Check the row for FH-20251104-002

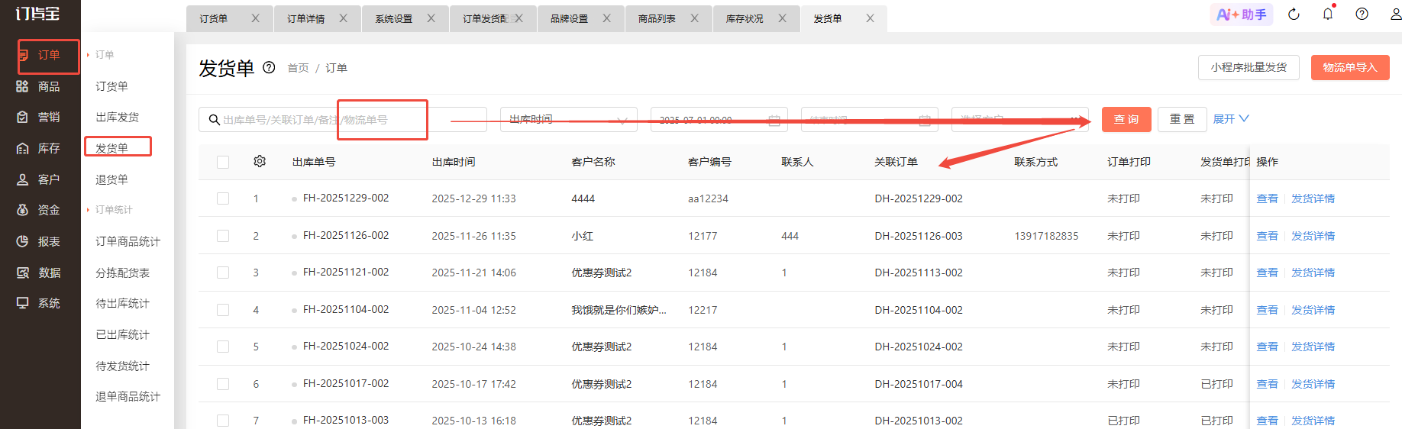[223, 310]
